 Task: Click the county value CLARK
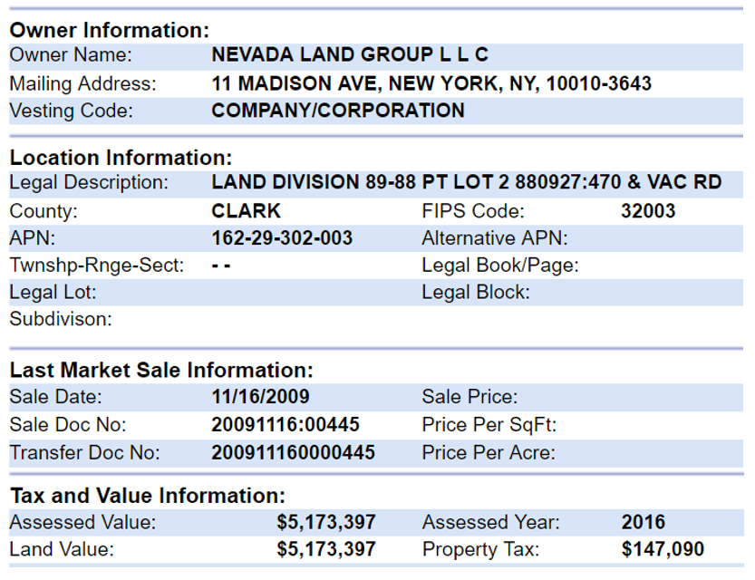(246, 211)
